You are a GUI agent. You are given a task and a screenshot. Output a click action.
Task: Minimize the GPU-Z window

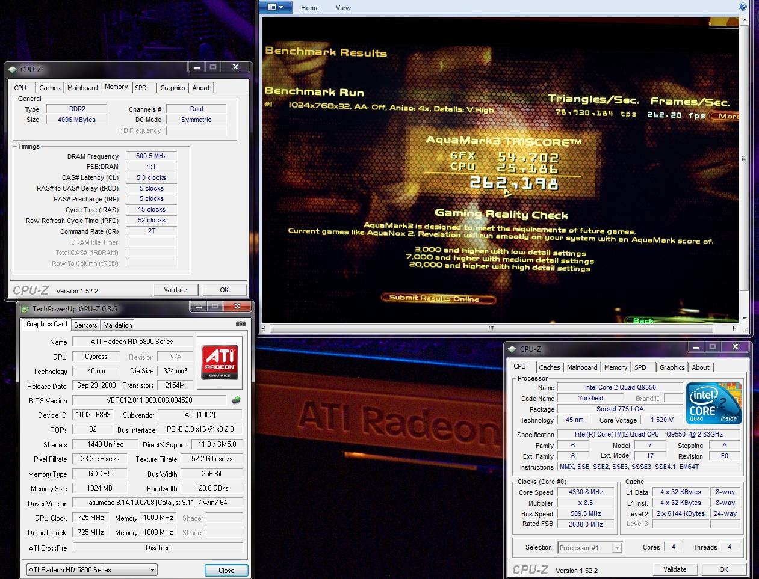198,307
